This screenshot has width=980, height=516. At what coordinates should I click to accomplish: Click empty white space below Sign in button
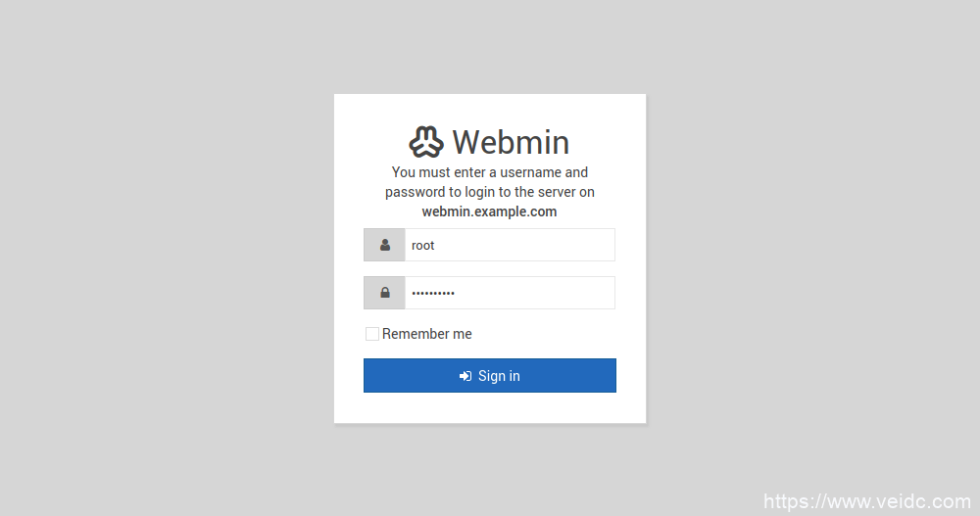pyautogui.click(x=490, y=408)
